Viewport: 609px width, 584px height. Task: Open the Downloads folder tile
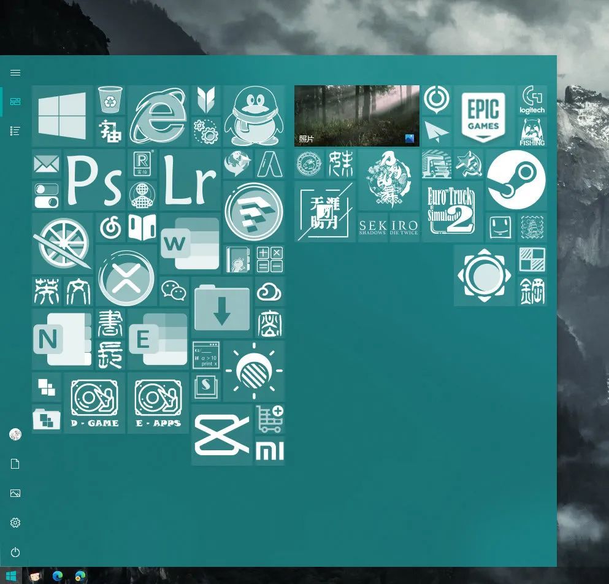point(222,307)
